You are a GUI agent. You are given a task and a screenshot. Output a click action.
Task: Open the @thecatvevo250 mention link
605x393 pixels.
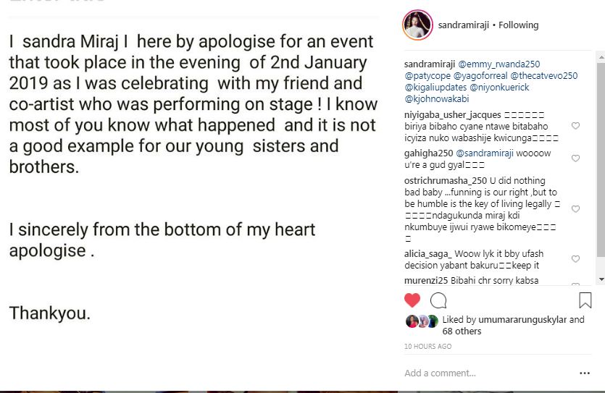click(x=543, y=76)
